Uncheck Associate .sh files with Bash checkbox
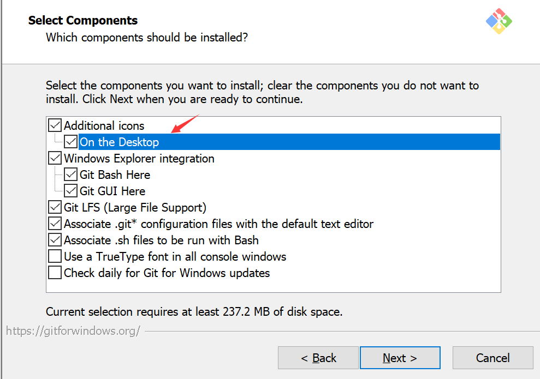The height and width of the screenshot is (379, 540). (55, 240)
